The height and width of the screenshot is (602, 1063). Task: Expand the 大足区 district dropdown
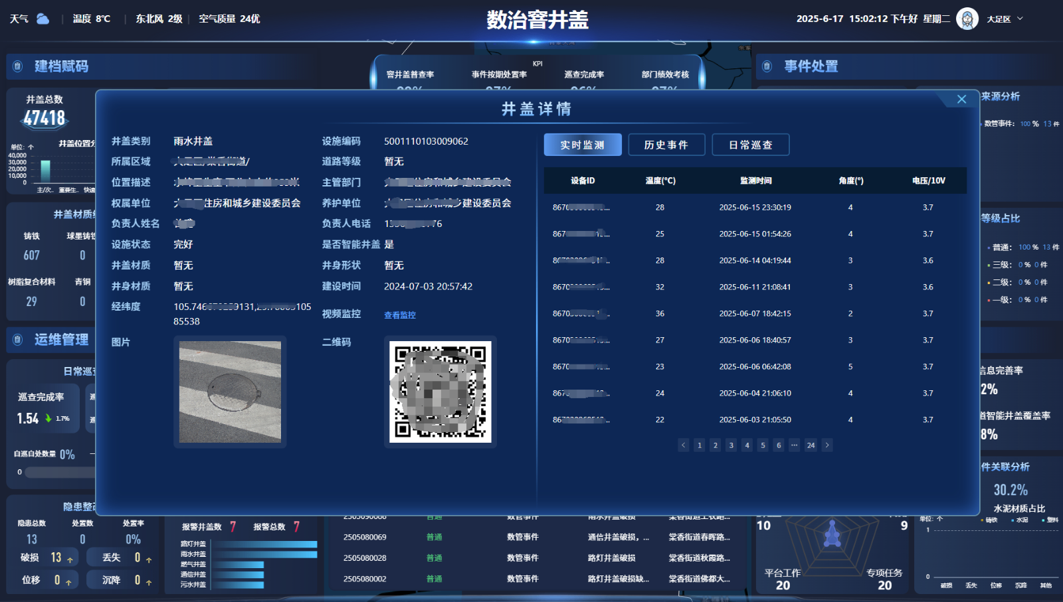pos(1020,19)
